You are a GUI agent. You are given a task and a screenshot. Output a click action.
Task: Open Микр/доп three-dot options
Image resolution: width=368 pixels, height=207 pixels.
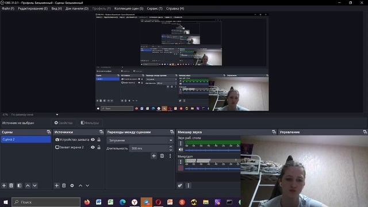coord(181,162)
